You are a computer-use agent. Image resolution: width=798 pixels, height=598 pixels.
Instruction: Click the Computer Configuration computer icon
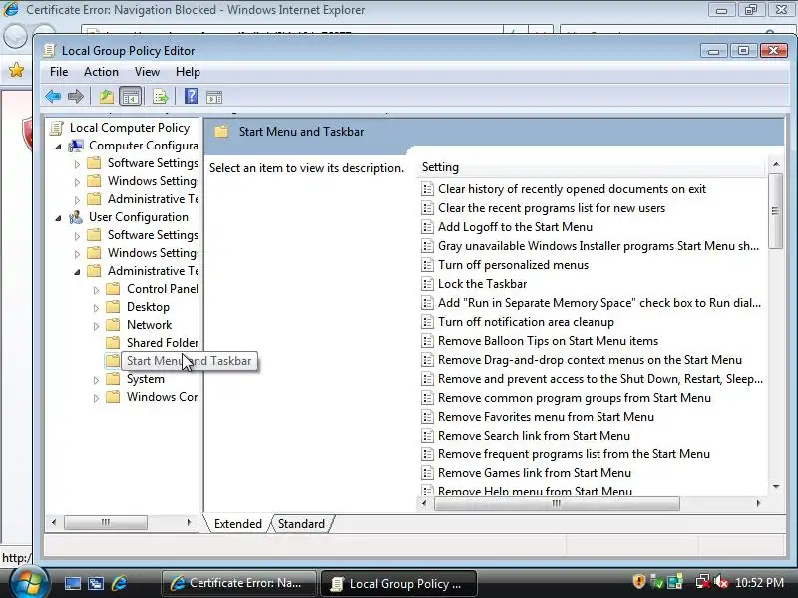coord(76,146)
